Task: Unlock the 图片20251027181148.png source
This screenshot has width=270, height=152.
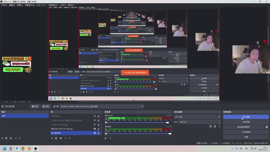Action: pyautogui.click(x=99, y=129)
